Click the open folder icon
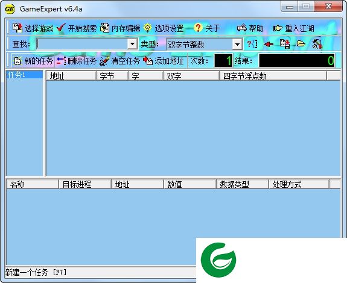The image size is (347, 283). pyautogui.click(x=301, y=44)
